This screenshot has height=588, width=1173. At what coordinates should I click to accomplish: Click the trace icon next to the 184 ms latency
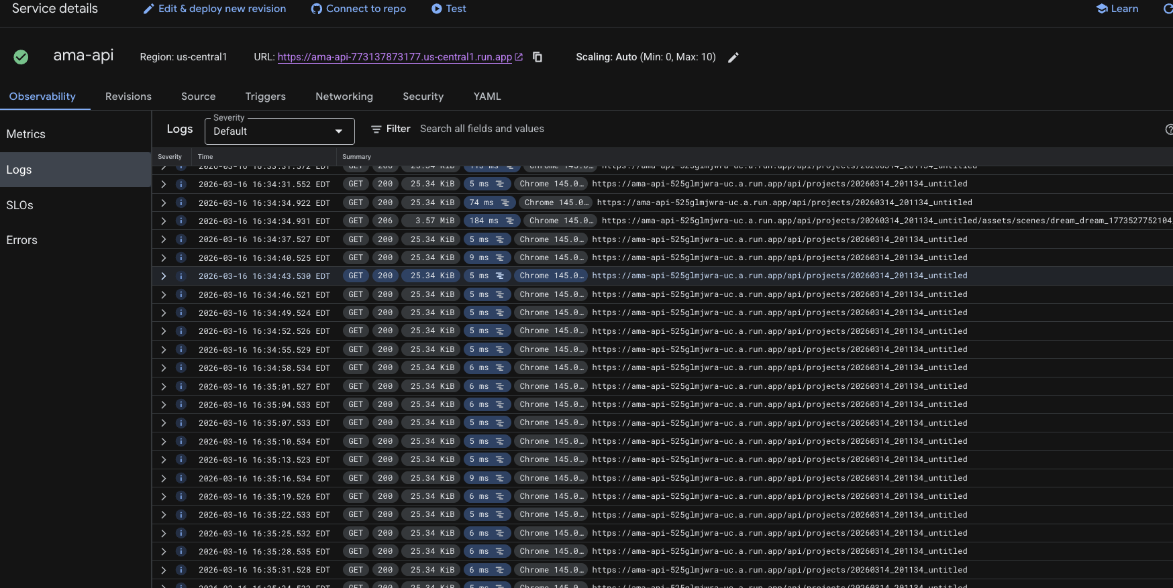tap(510, 221)
